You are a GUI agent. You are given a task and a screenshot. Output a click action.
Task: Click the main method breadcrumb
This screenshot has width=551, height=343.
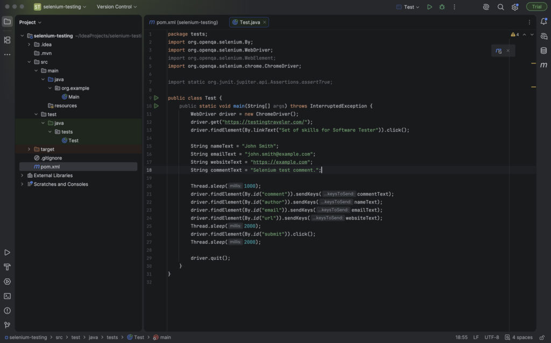tap(162, 338)
